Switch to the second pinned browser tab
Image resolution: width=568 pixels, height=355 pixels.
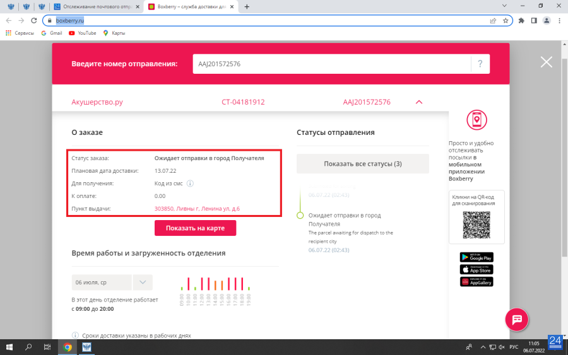(26, 6)
